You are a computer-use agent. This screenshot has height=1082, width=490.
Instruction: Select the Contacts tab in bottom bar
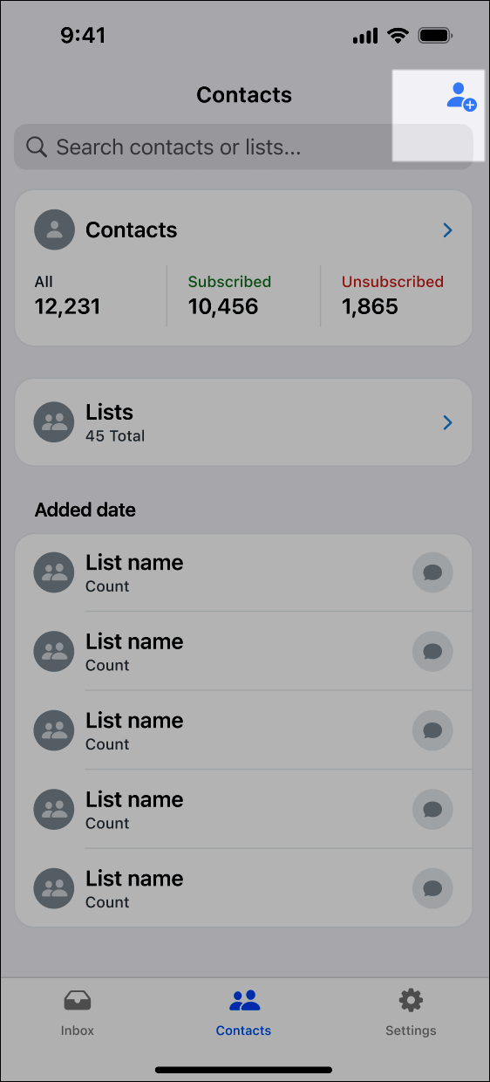pos(244,1012)
